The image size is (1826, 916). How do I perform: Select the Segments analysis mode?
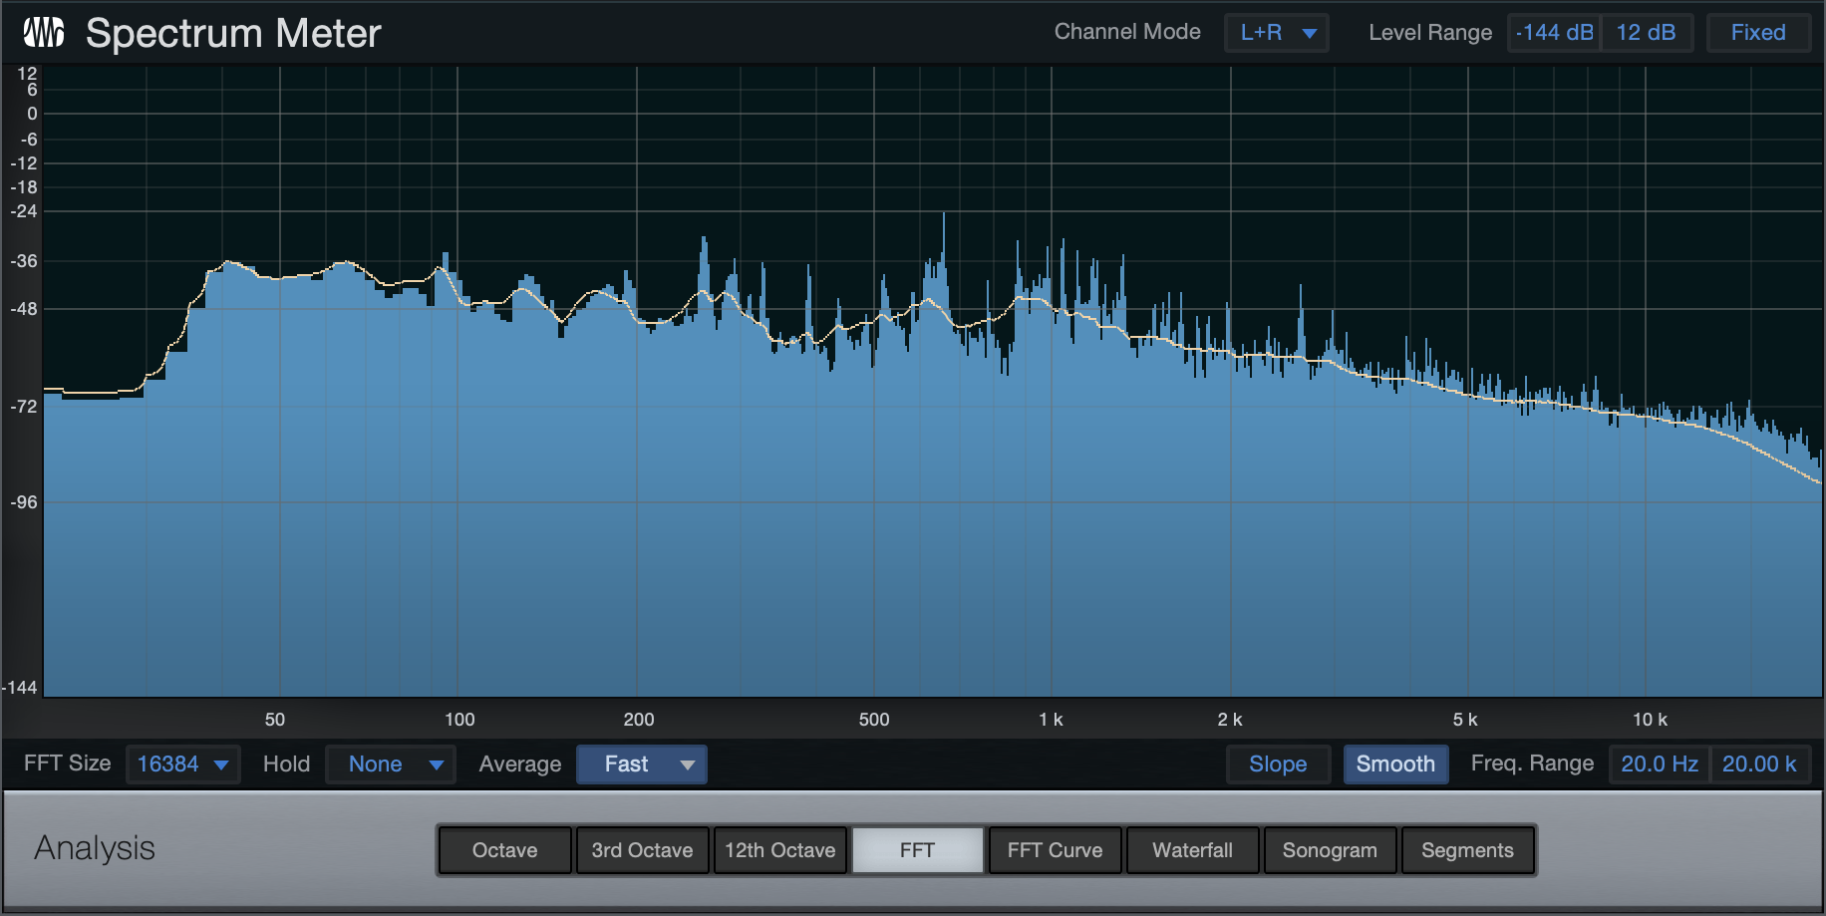click(1468, 850)
